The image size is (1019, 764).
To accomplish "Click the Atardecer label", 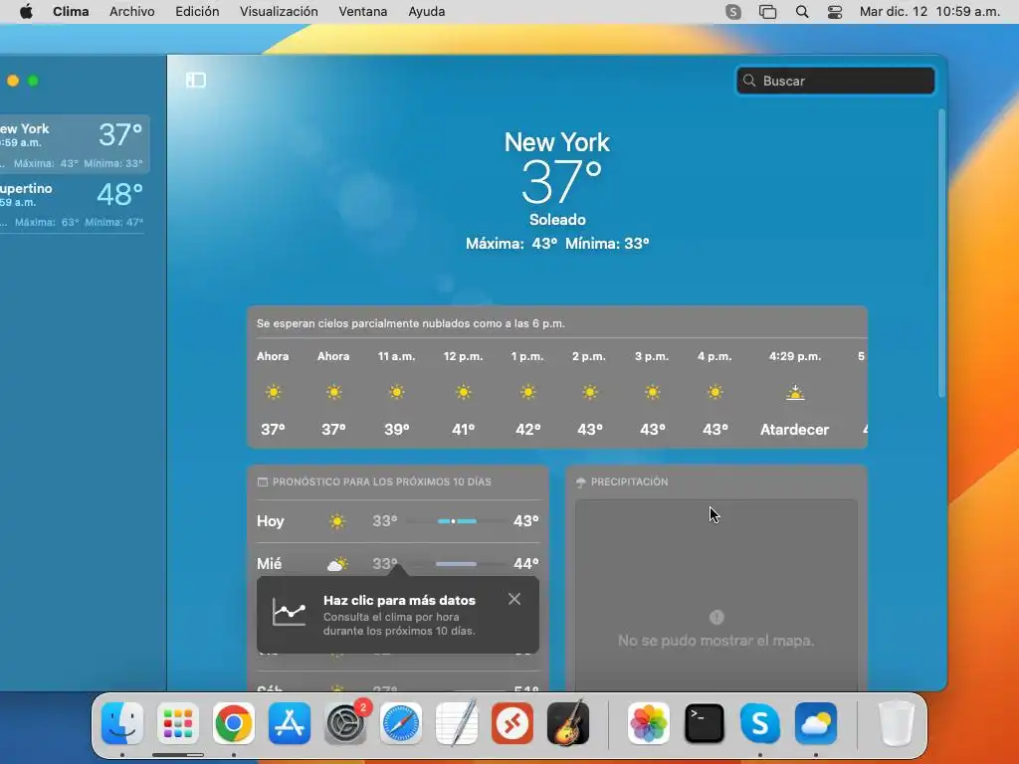I will (x=795, y=430).
